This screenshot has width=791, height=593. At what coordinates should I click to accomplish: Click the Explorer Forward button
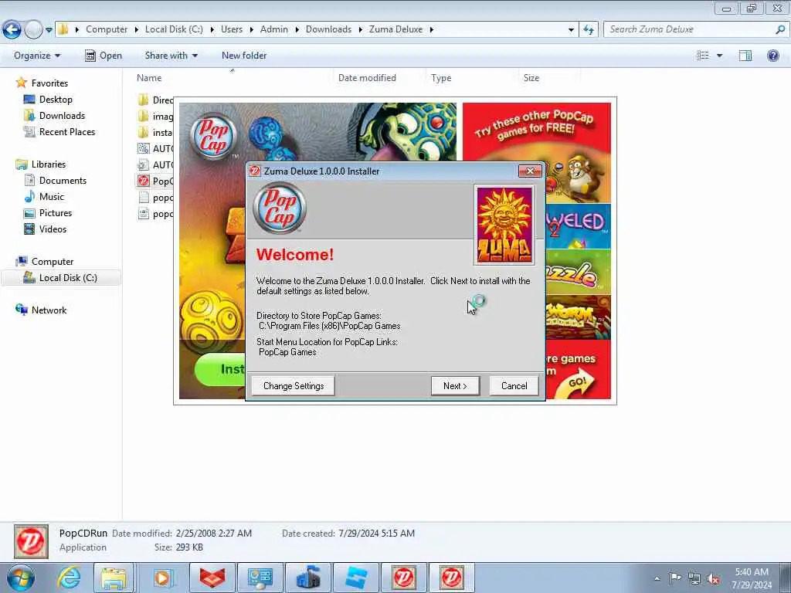tap(33, 29)
